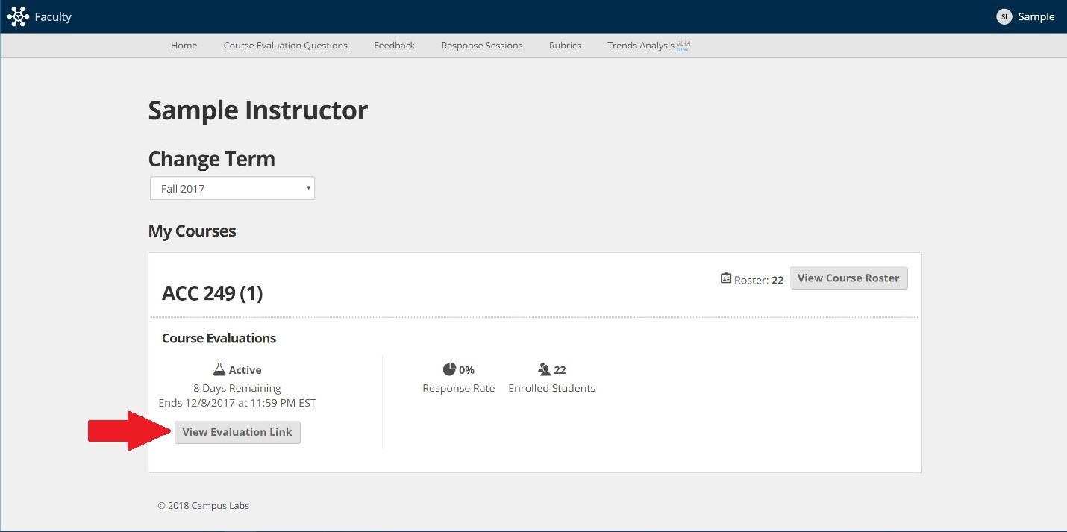Click the View Course Roster button
This screenshot has width=1067, height=532.
click(848, 278)
